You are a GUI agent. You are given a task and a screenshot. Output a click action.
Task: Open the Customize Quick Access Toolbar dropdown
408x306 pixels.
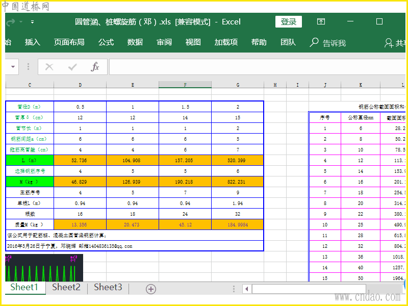(32, 22)
